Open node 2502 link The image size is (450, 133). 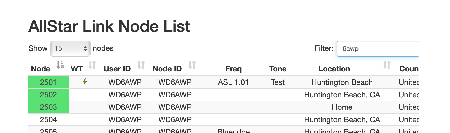[x=48, y=95]
